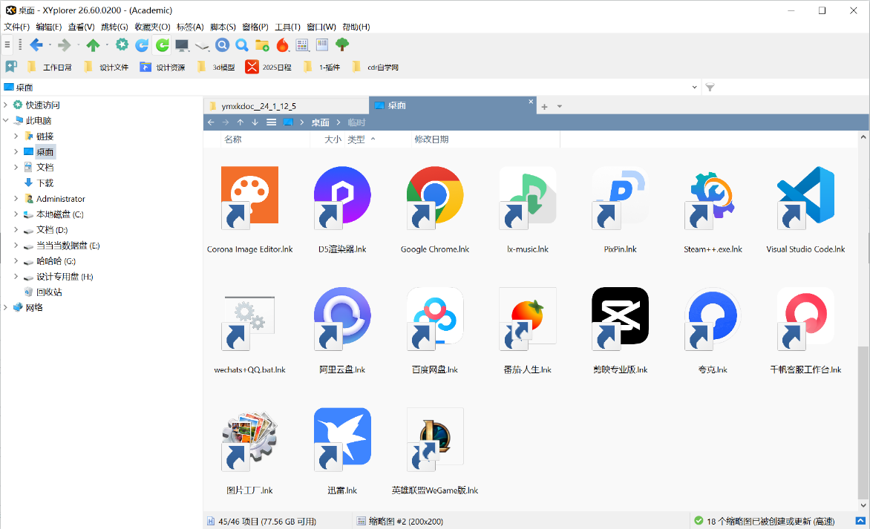The height and width of the screenshot is (529, 870).
Task: Click the green check status icon at bottom
Action: [x=699, y=521]
